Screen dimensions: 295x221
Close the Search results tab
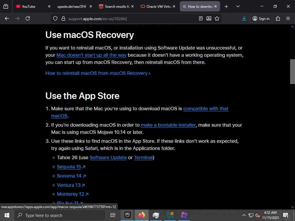pyautogui.click(x=133, y=6)
